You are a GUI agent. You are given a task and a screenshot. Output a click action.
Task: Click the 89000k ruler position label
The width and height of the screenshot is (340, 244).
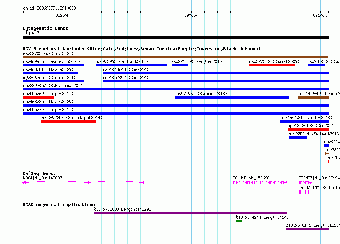[x=191, y=15]
